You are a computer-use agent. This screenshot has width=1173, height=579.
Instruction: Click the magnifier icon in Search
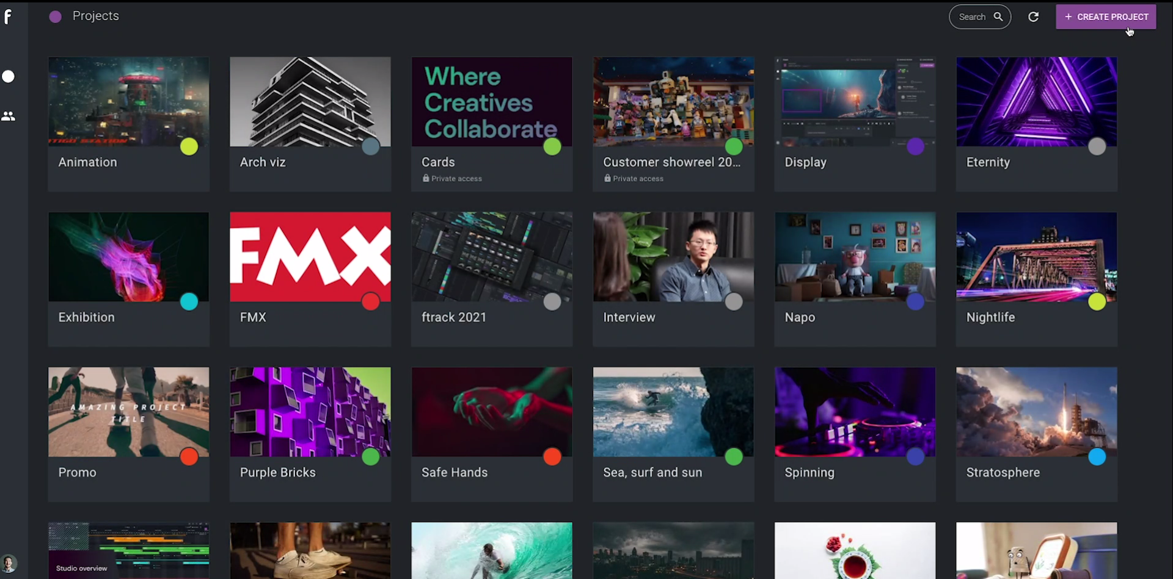(x=998, y=17)
